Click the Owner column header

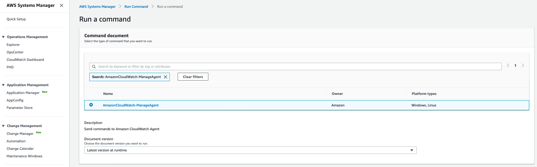pyautogui.click(x=337, y=94)
